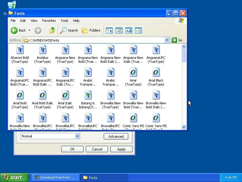The image size is (242, 182).
Task: Expand the Back history dropdown arrow
Action: (x=29, y=30)
